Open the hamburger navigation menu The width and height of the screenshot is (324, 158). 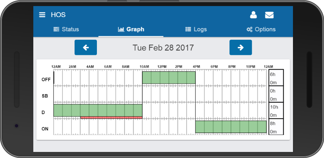coord(42,15)
